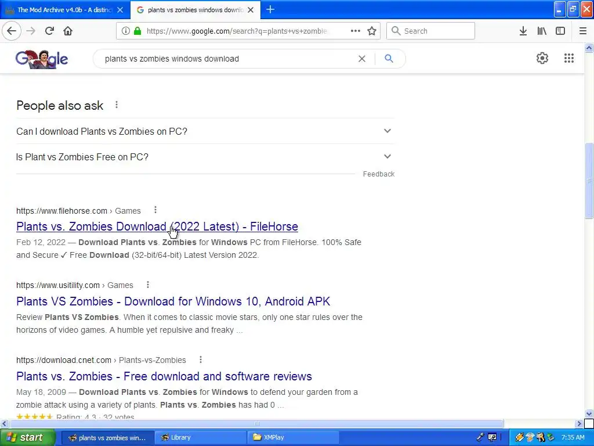Click the horizontal scroll right arrow
The image size is (594, 446).
point(579,423)
